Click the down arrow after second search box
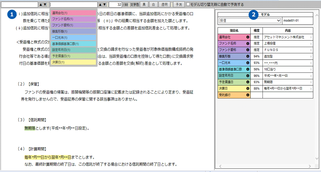The height and width of the screenshot is (172, 321). pyautogui.click(x=104, y=5)
